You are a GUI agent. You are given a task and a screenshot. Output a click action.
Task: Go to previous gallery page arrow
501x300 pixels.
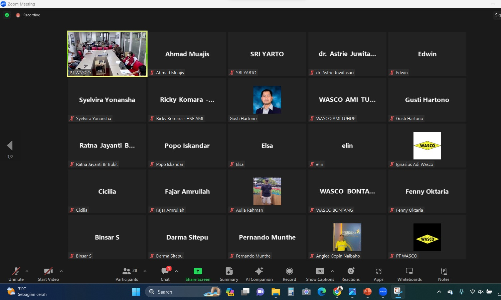pyautogui.click(x=10, y=145)
